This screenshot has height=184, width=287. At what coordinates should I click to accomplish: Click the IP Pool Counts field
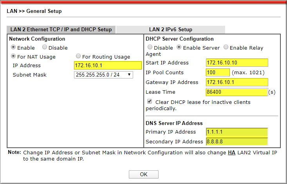point(217,72)
